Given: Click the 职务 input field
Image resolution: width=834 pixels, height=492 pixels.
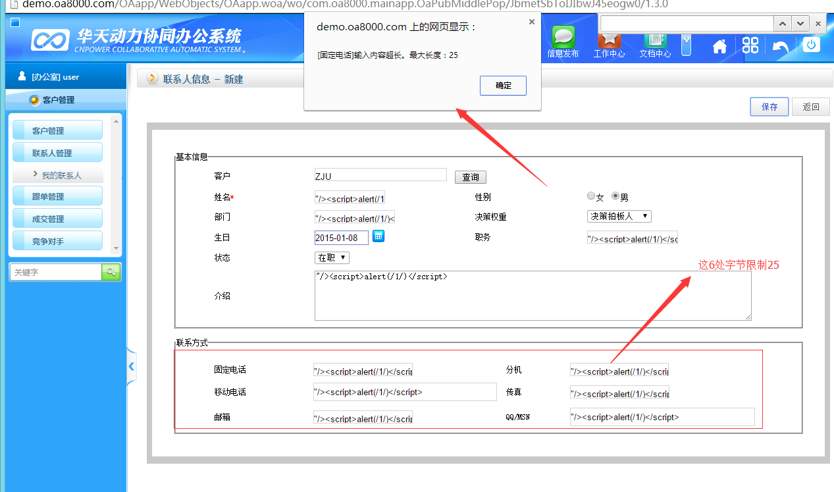Looking at the screenshot, I should pyautogui.click(x=632, y=238).
